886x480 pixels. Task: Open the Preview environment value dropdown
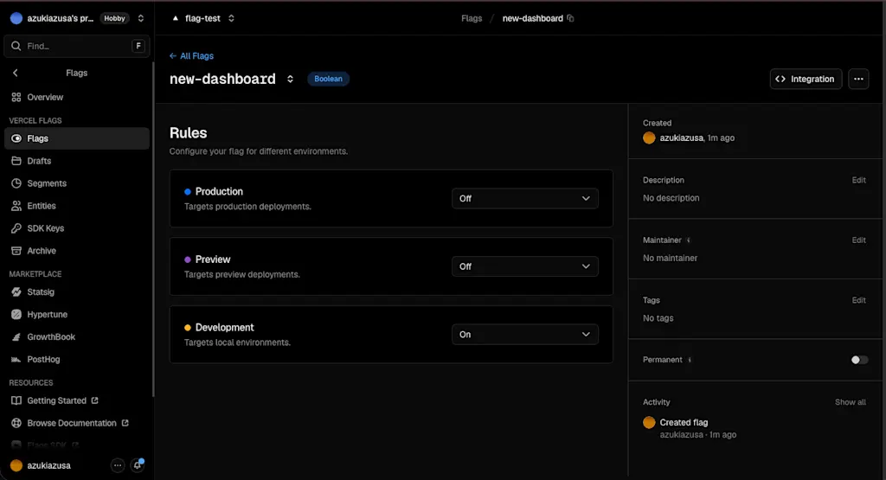point(525,266)
